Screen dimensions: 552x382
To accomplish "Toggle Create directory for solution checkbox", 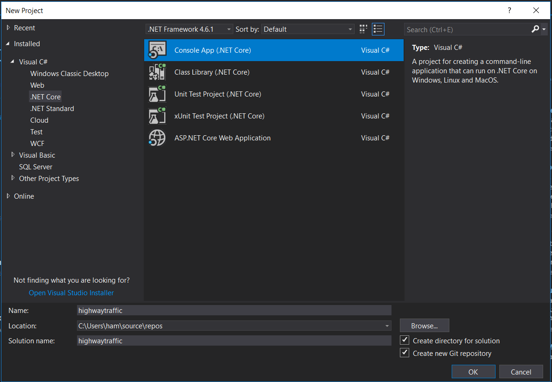I will pyautogui.click(x=405, y=340).
